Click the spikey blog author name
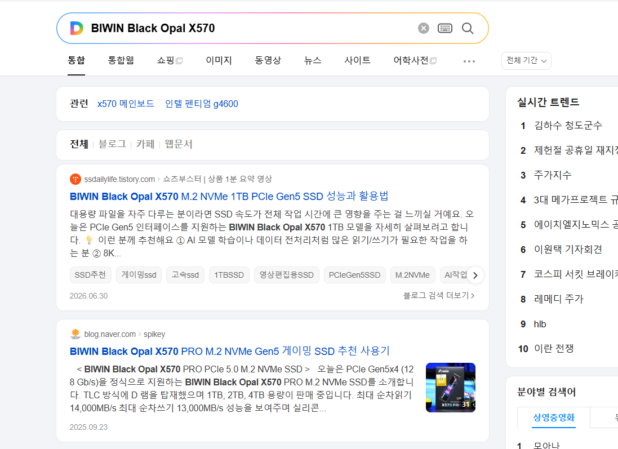Image resolution: width=618 pixels, height=449 pixels. tap(154, 334)
